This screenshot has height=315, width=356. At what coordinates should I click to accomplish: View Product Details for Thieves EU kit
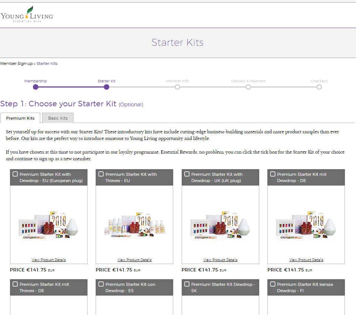pos(134,260)
